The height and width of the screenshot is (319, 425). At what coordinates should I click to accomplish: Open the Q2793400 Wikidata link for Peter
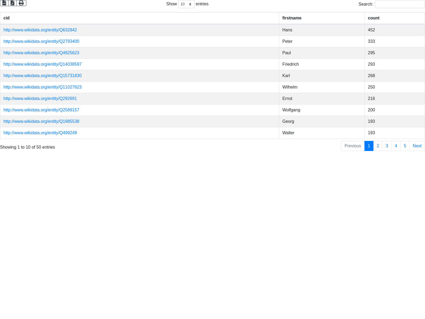click(x=41, y=41)
